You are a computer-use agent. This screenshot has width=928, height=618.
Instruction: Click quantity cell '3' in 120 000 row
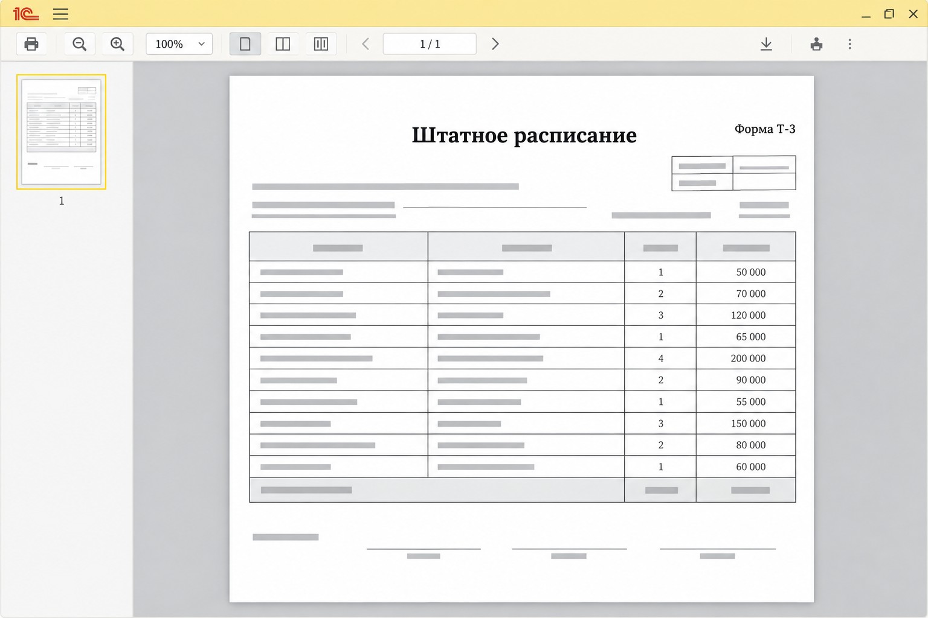click(660, 315)
